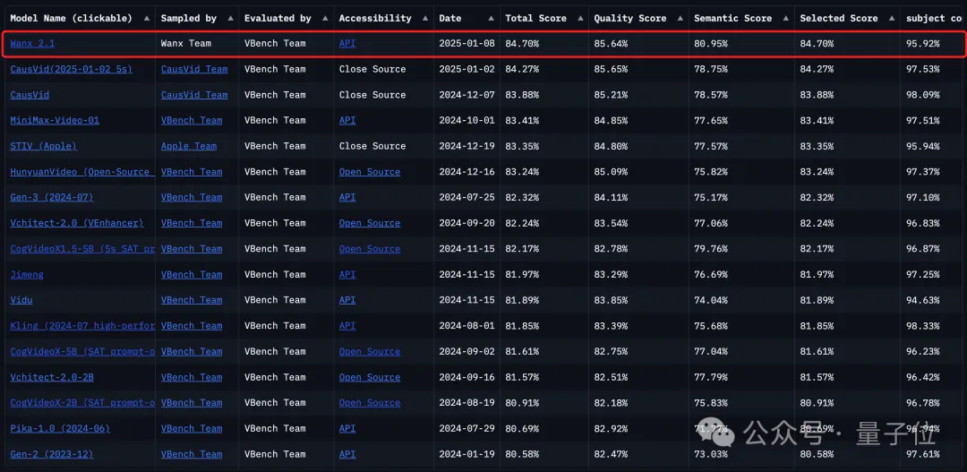Click Open Source link in HunyuanVideo row
Image resolution: width=967 pixels, height=472 pixels.
370,172
